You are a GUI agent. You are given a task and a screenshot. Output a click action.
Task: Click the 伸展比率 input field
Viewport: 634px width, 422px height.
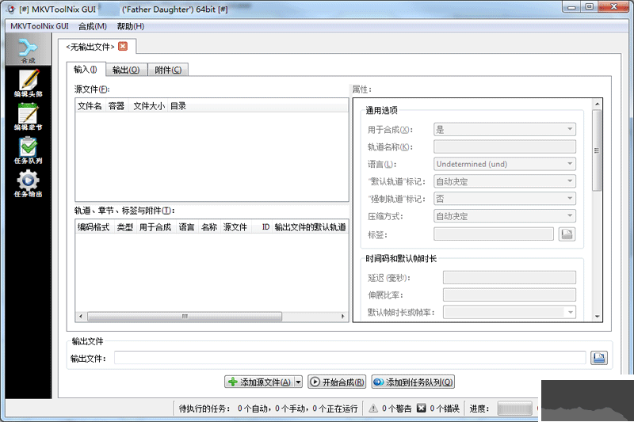click(x=510, y=295)
